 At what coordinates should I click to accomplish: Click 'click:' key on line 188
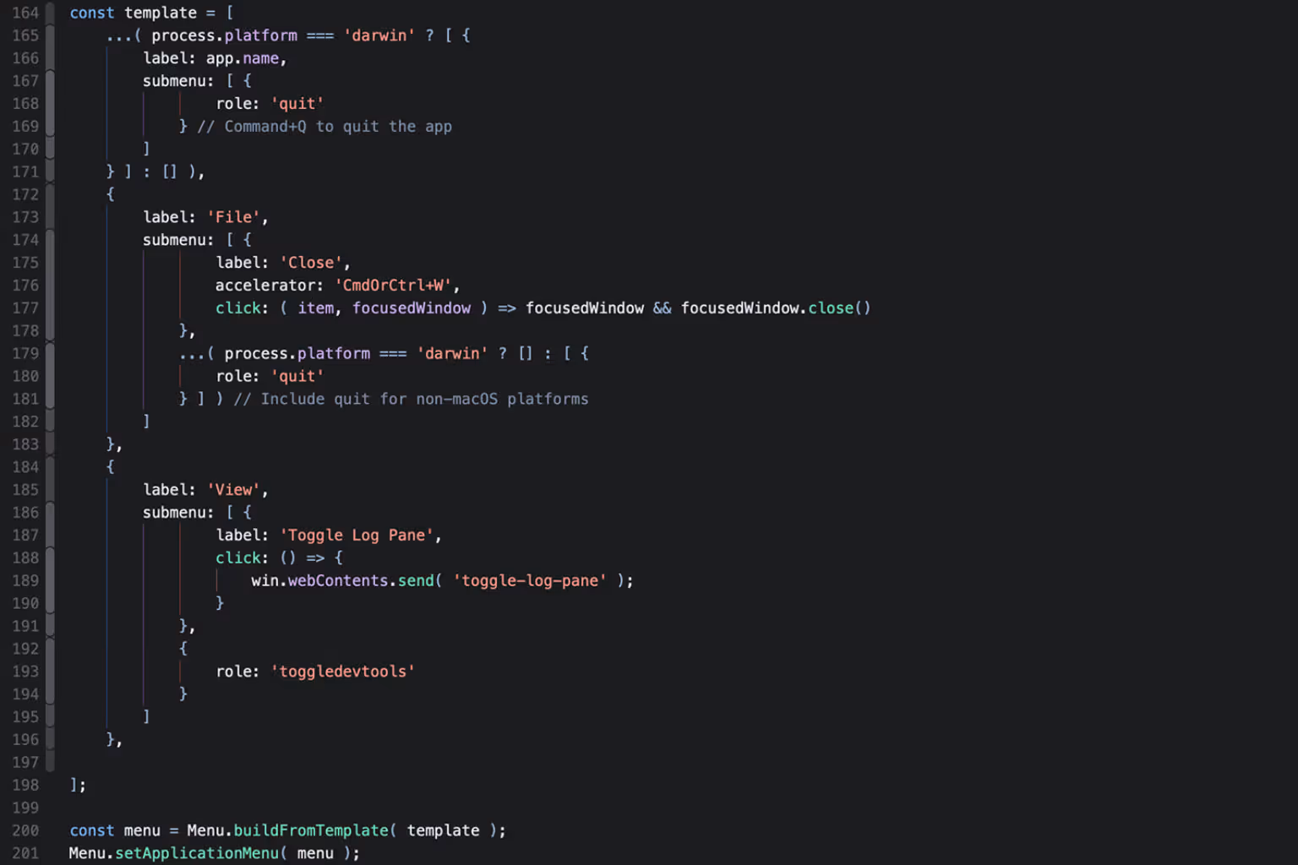tap(243, 558)
